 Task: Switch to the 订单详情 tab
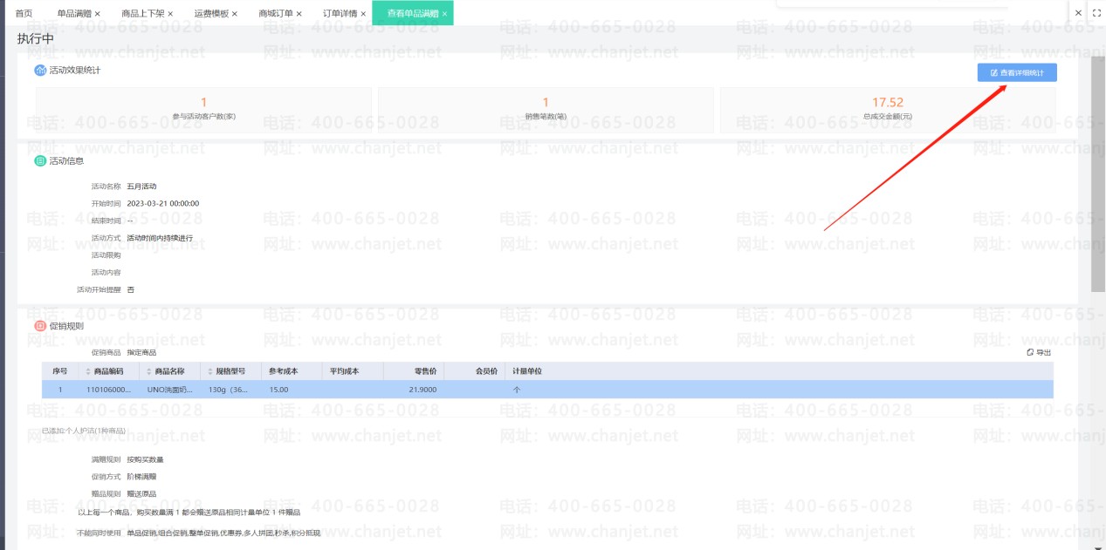tap(340, 13)
